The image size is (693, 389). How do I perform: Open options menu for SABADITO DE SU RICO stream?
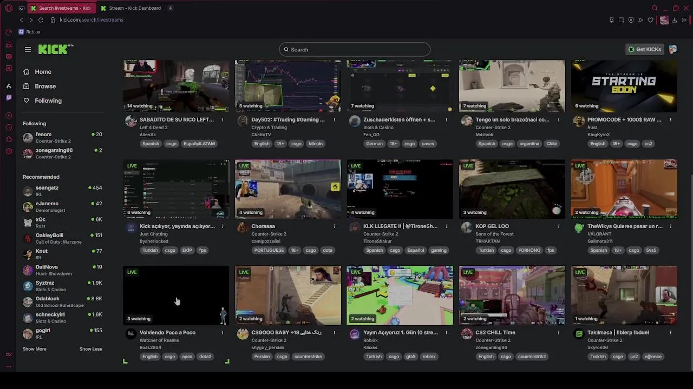pyautogui.click(x=223, y=120)
